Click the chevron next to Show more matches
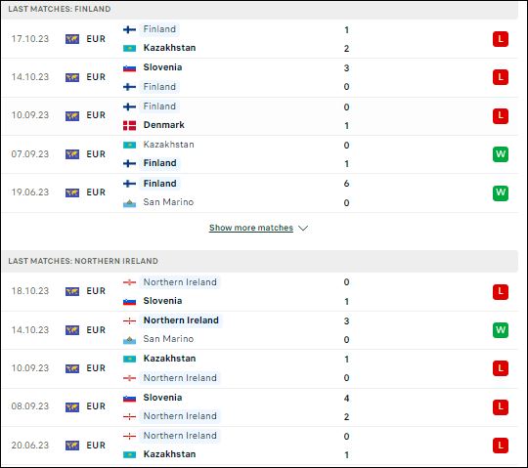 303,228
